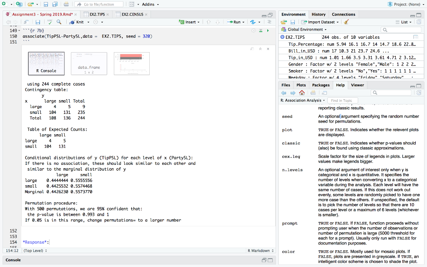Close the EX2.CENSUS tab
This screenshot has width=427, height=267.
pos(146,15)
